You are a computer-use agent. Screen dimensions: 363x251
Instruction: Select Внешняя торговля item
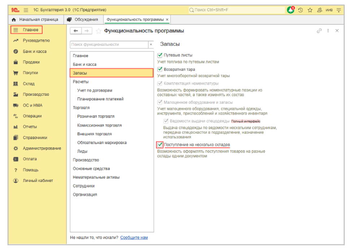point(111,134)
